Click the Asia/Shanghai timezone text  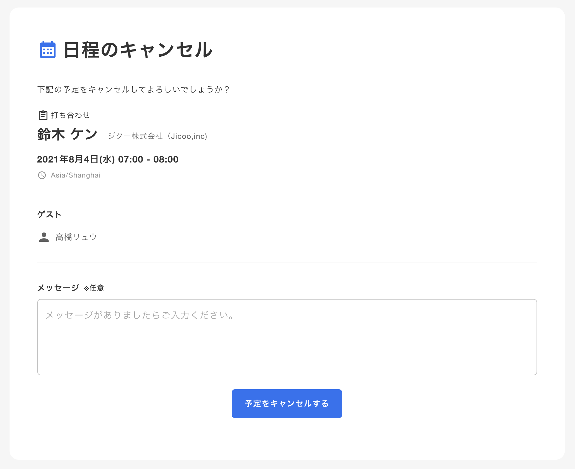click(x=75, y=175)
